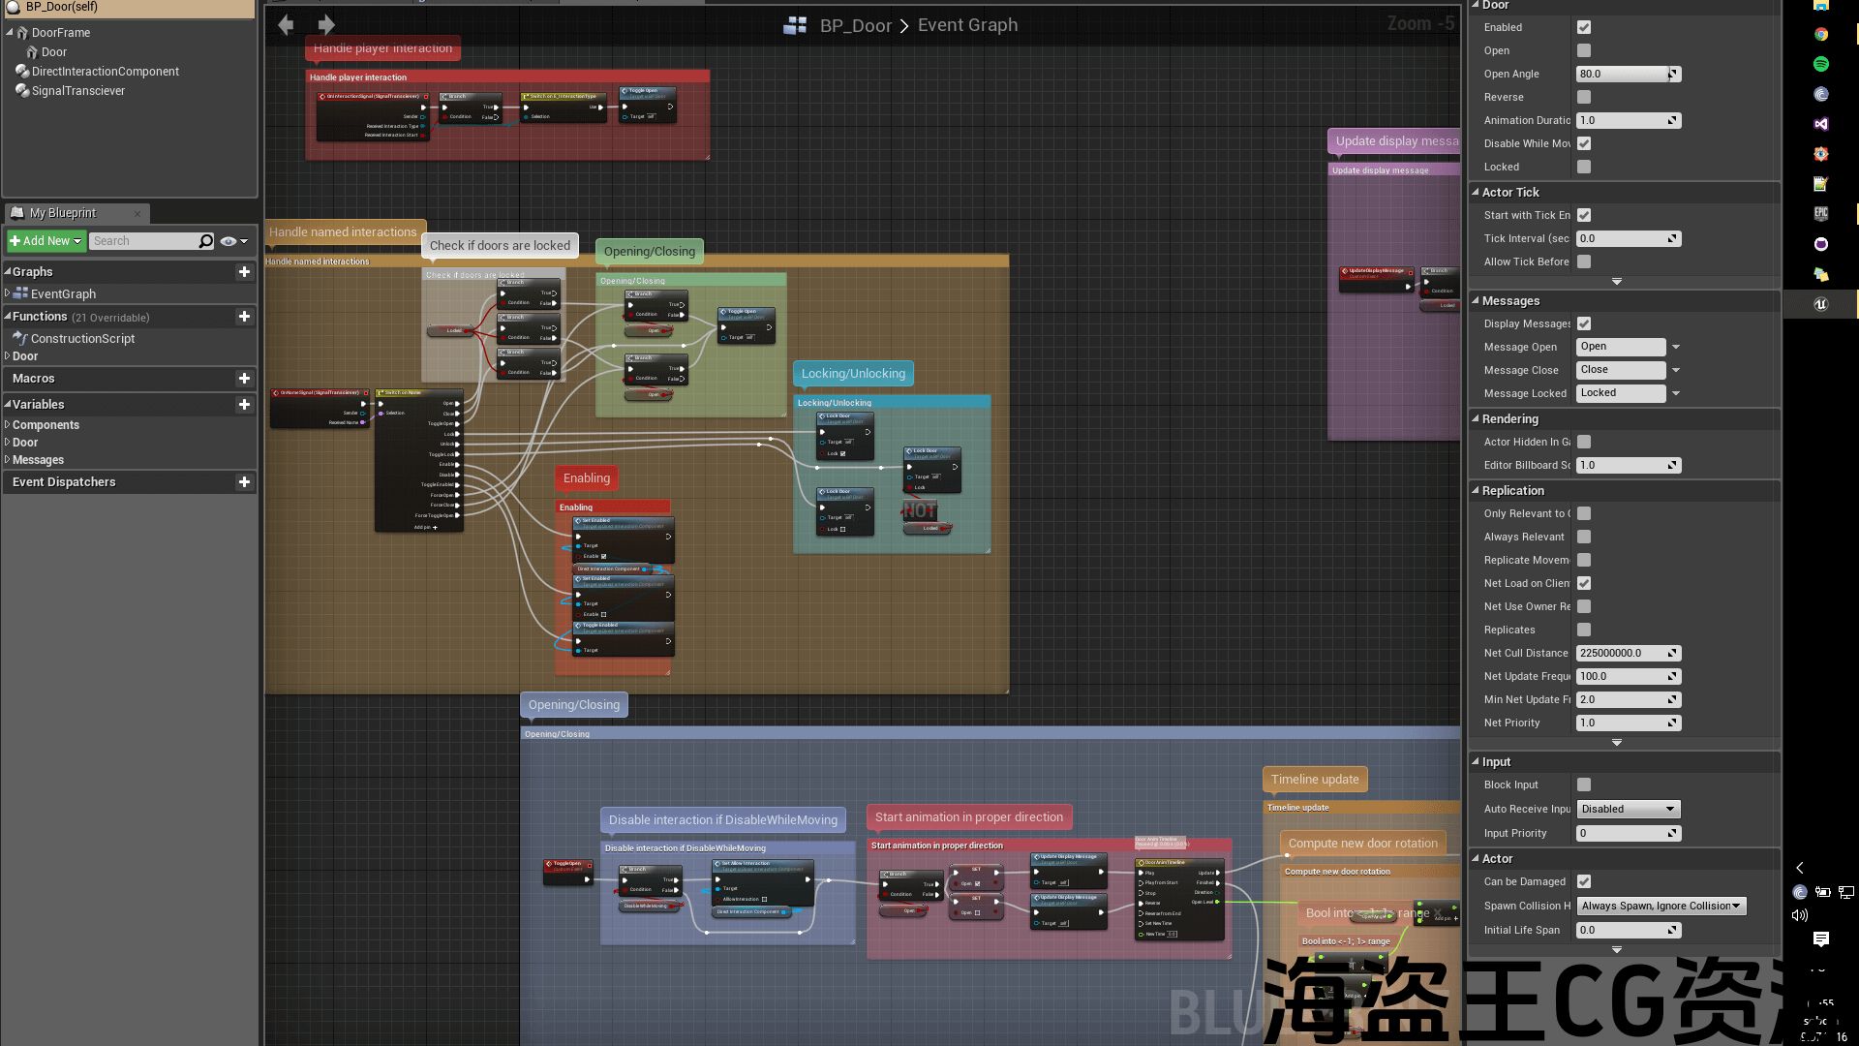Click the Chrome icon in taskbar
The height and width of the screenshot is (1046, 1859).
point(1820,34)
